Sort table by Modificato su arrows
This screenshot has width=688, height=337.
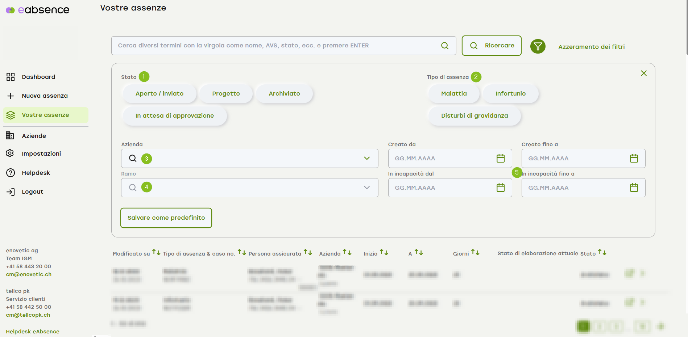[x=156, y=252]
